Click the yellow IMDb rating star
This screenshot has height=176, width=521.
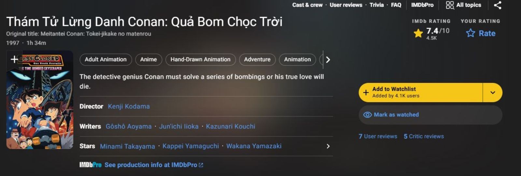pos(418,33)
